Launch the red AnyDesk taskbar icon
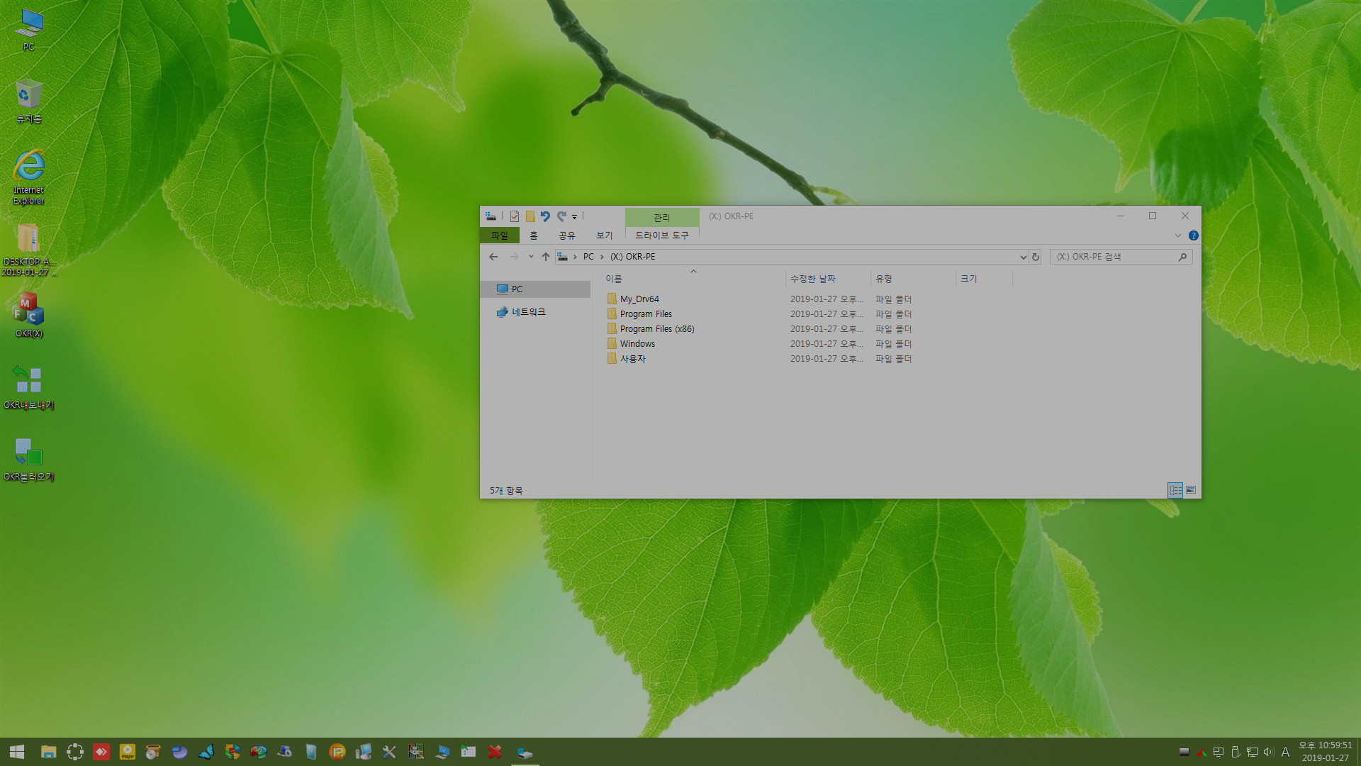 [101, 752]
